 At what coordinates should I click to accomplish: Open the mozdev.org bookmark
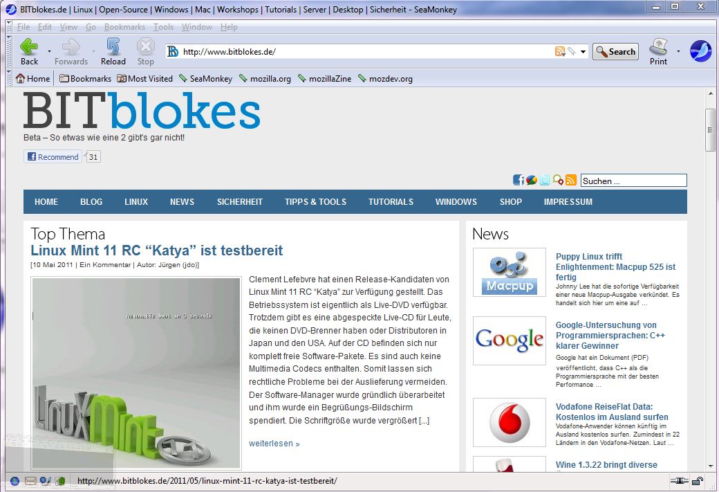pyautogui.click(x=385, y=78)
